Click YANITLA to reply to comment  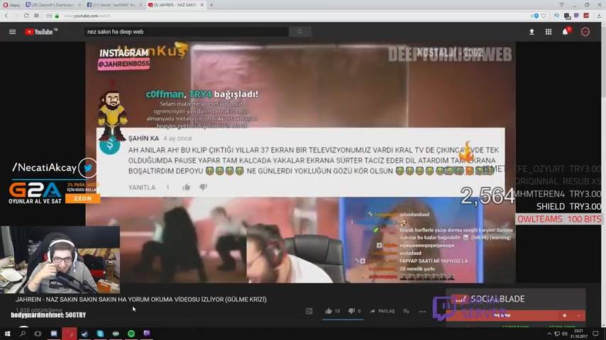142,187
